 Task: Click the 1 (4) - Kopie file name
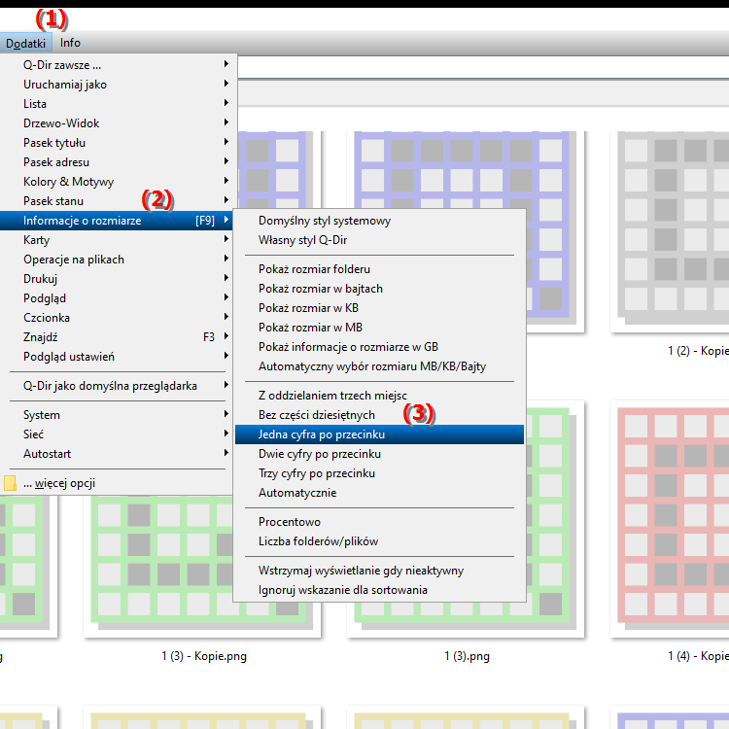click(x=698, y=656)
